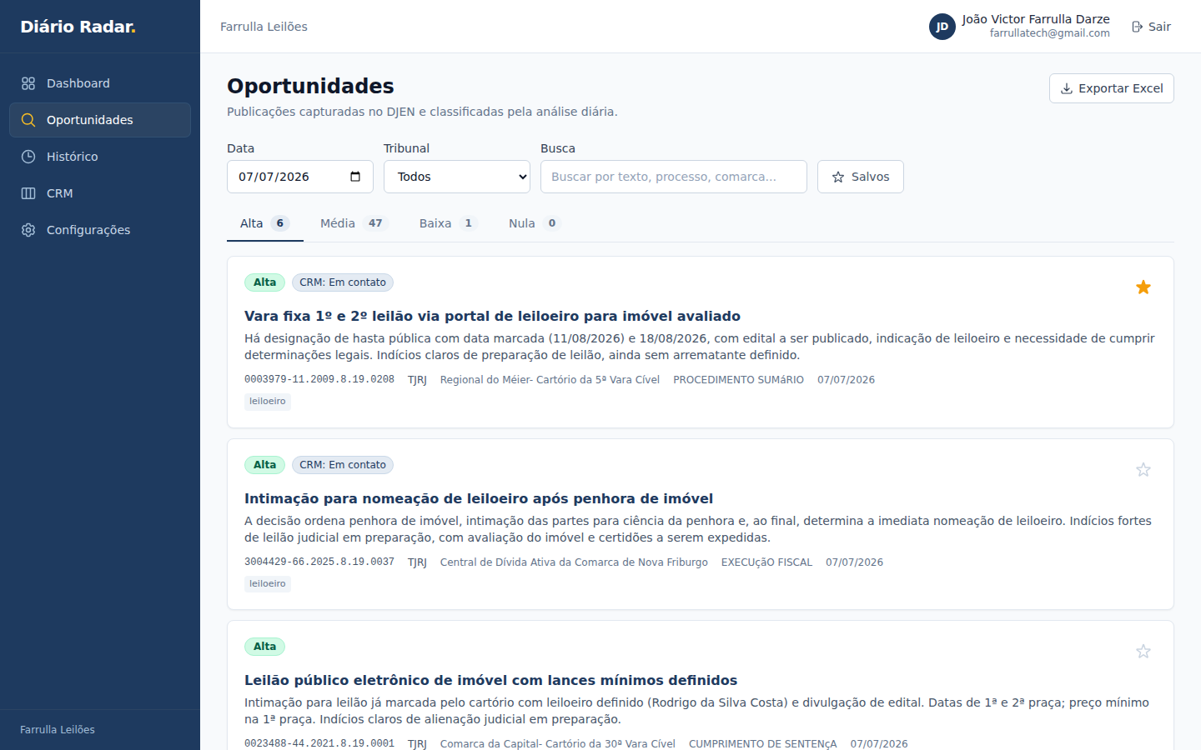Click the leiloeiro tag on Vara fixa card
This screenshot has width=1201, height=750.
coord(268,402)
